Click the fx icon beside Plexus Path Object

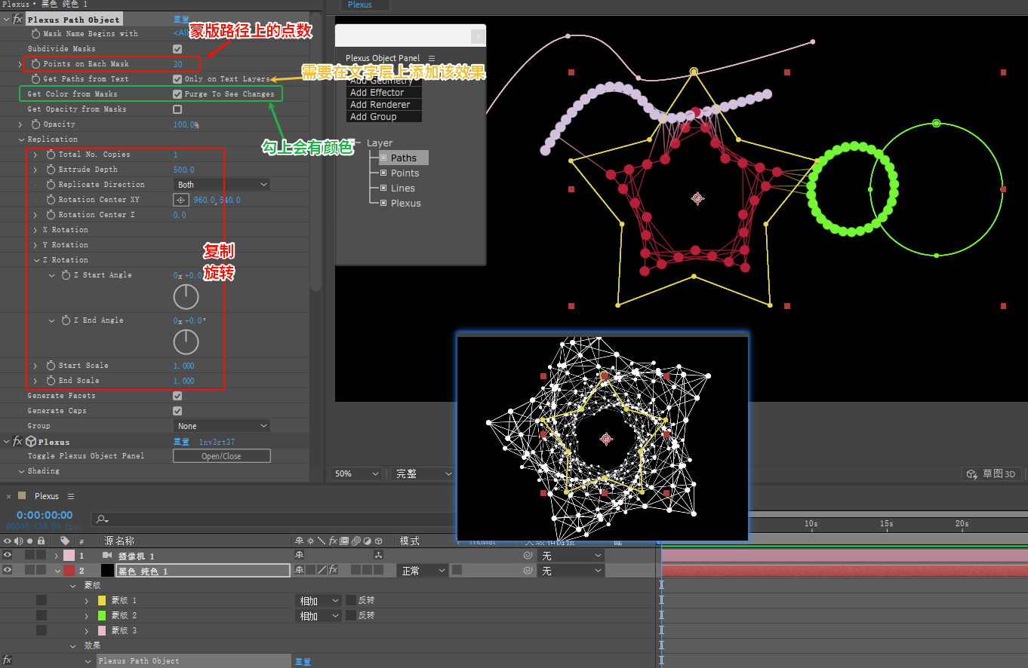18,19
